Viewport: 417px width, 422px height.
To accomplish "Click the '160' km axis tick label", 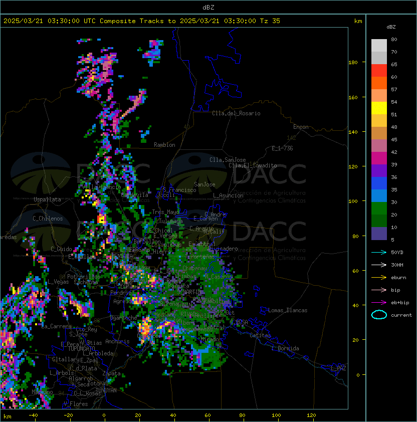I will pos(353,97).
